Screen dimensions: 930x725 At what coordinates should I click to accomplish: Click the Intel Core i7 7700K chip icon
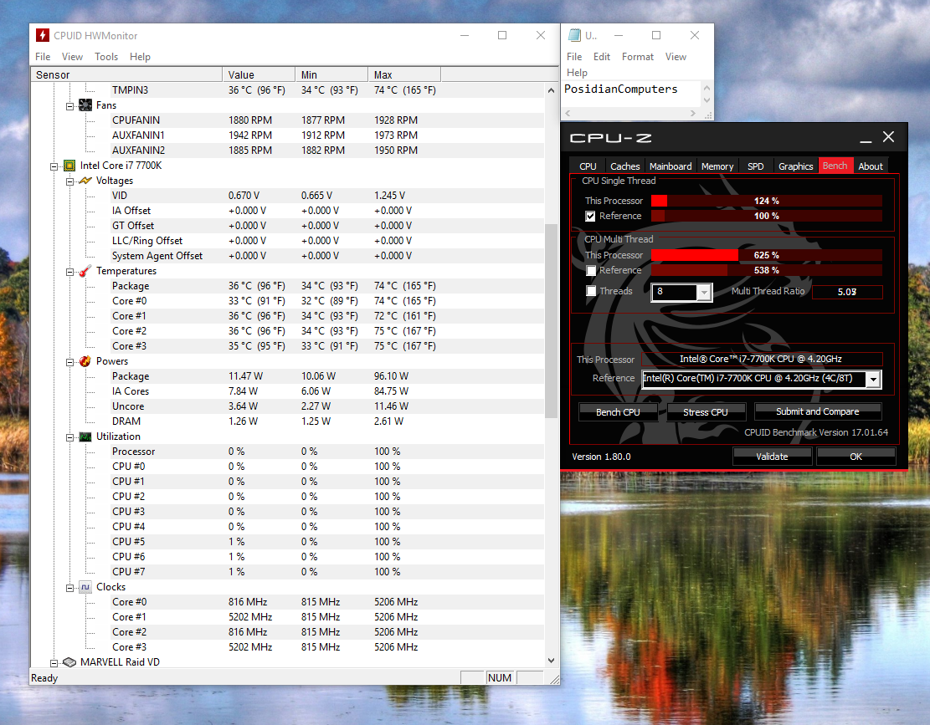click(x=69, y=166)
